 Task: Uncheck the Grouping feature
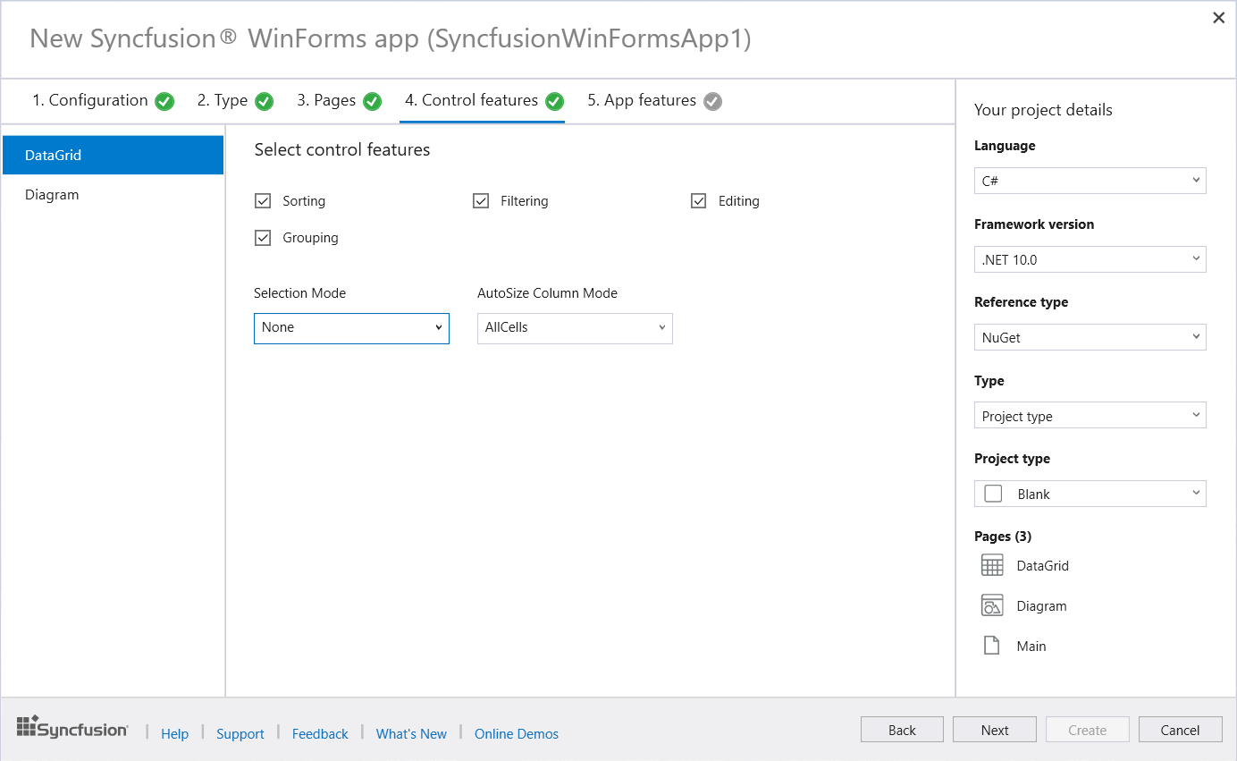pos(263,237)
